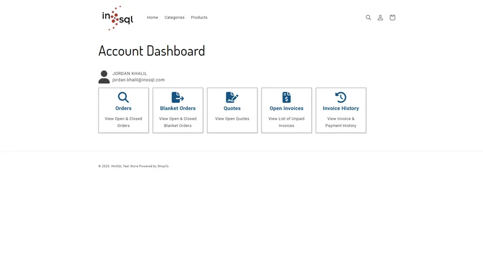Click the INxSQL Test Store footer link

coord(124,166)
